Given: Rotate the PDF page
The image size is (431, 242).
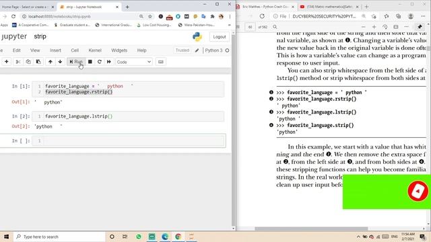Looking at the screenshot, I should [385, 27].
